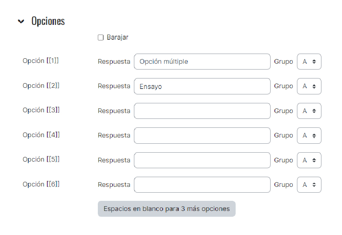Click the Opción [[3]] label
The height and width of the screenshot is (235, 342).
pyautogui.click(x=41, y=110)
